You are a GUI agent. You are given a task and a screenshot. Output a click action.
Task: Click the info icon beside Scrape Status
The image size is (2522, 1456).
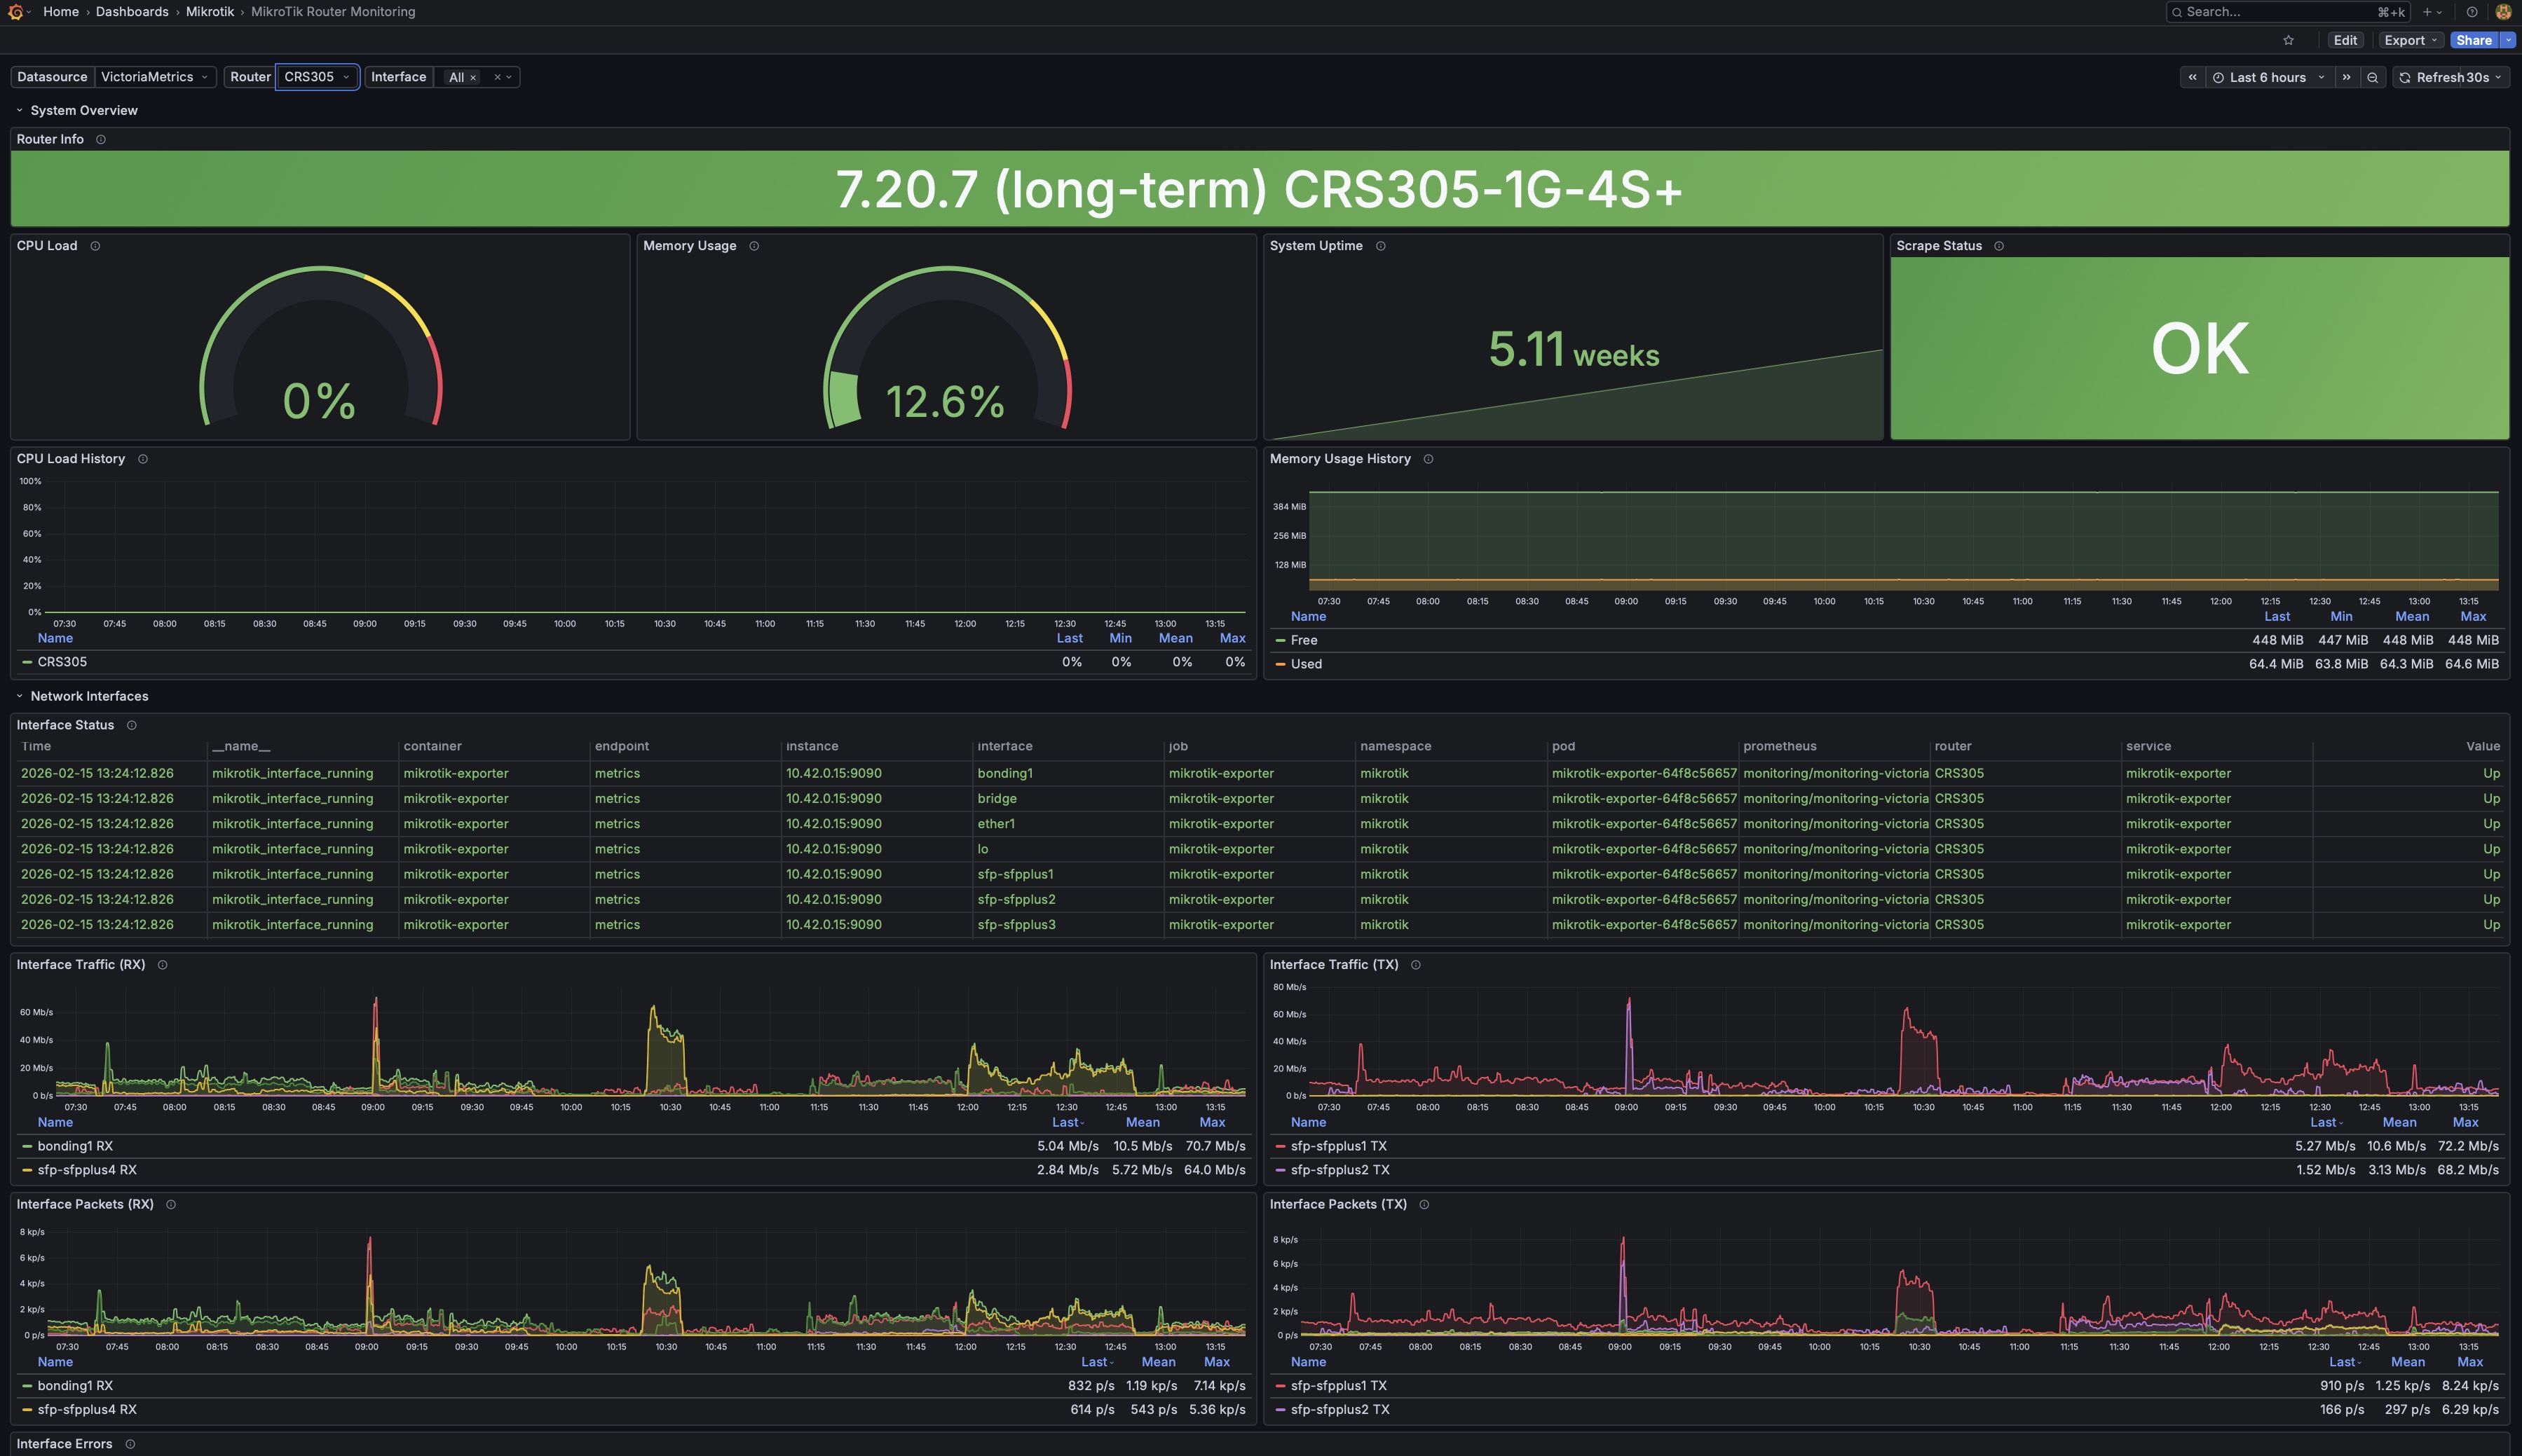click(x=1998, y=246)
